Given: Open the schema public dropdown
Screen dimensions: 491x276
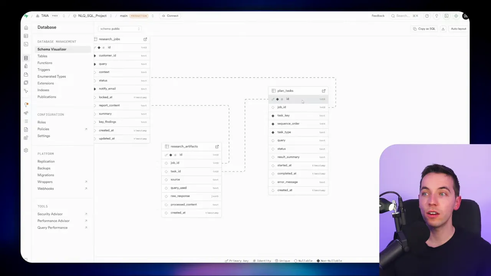Looking at the screenshot, I should click(x=119, y=28).
